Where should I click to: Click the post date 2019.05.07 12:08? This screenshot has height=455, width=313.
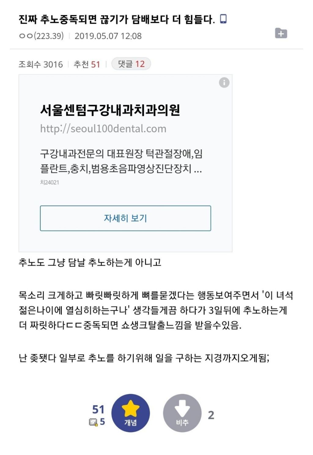coord(108,36)
